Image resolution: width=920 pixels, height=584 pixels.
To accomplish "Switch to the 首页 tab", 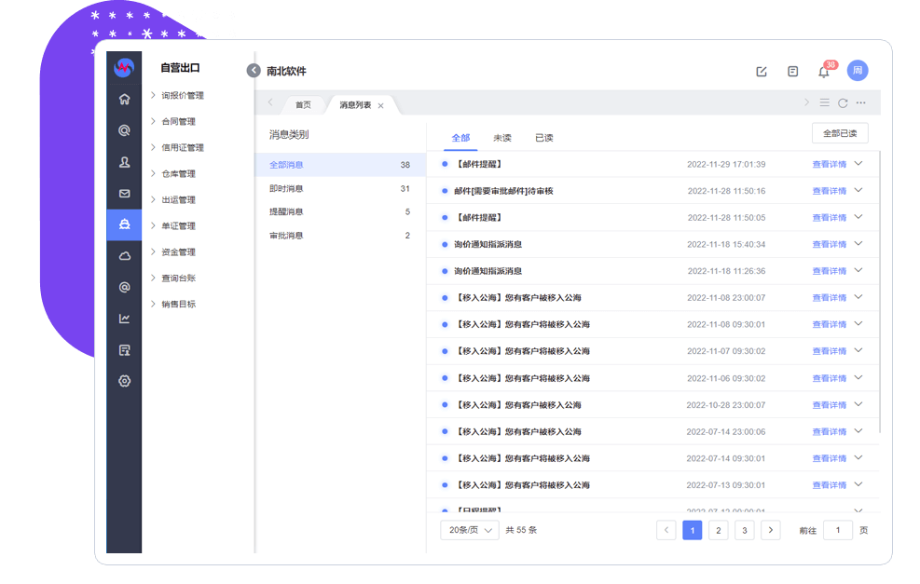I will [x=303, y=105].
